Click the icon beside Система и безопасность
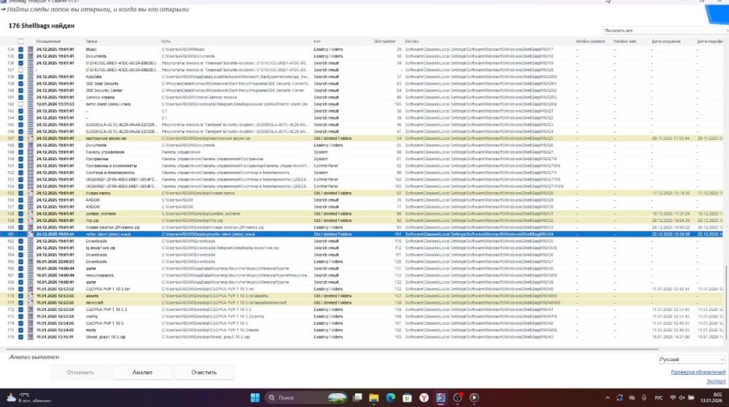The image size is (729, 407). pos(30,173)
